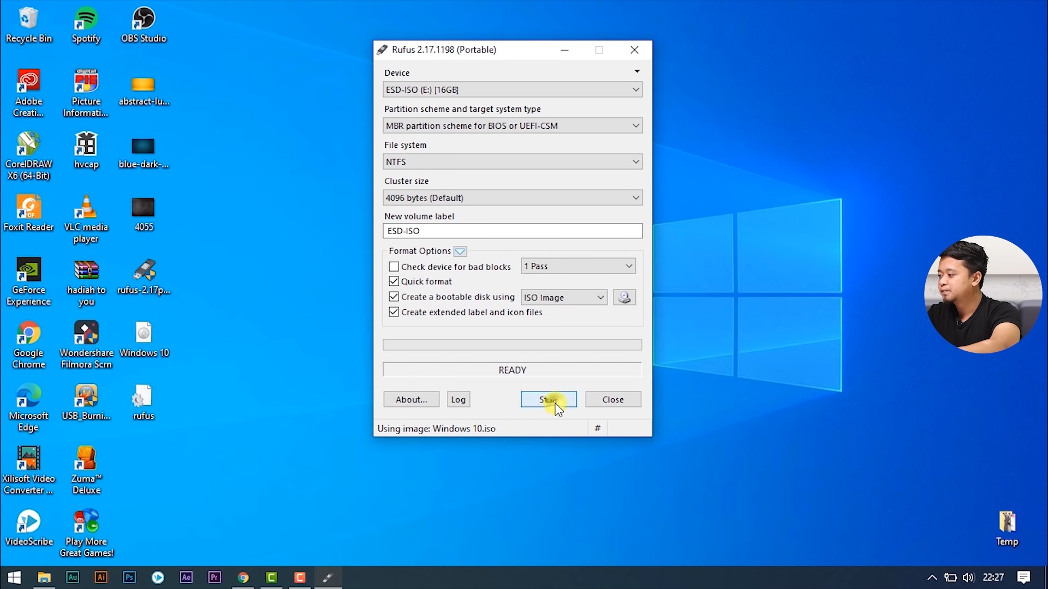The width and height of the screenshot is (1048, 589).
Task: Select the USB_Burni... desktop icon
Action: point(86,402)
